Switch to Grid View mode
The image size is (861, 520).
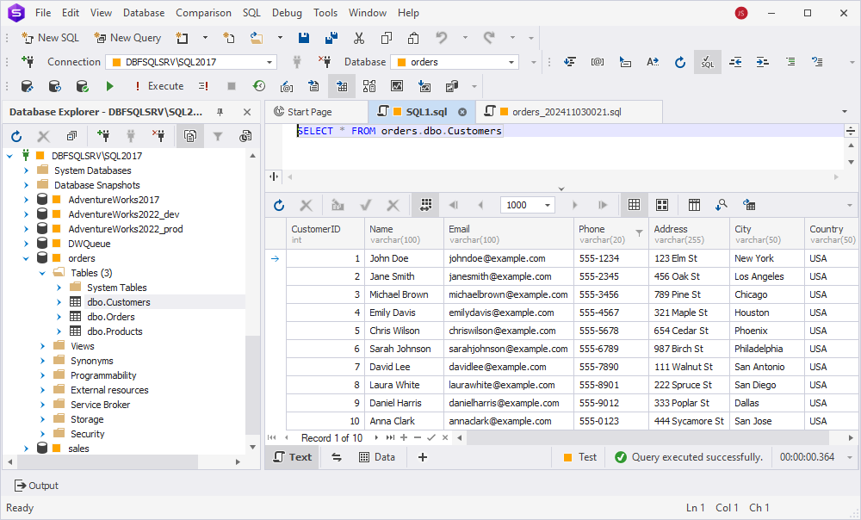tap(635, 206)
